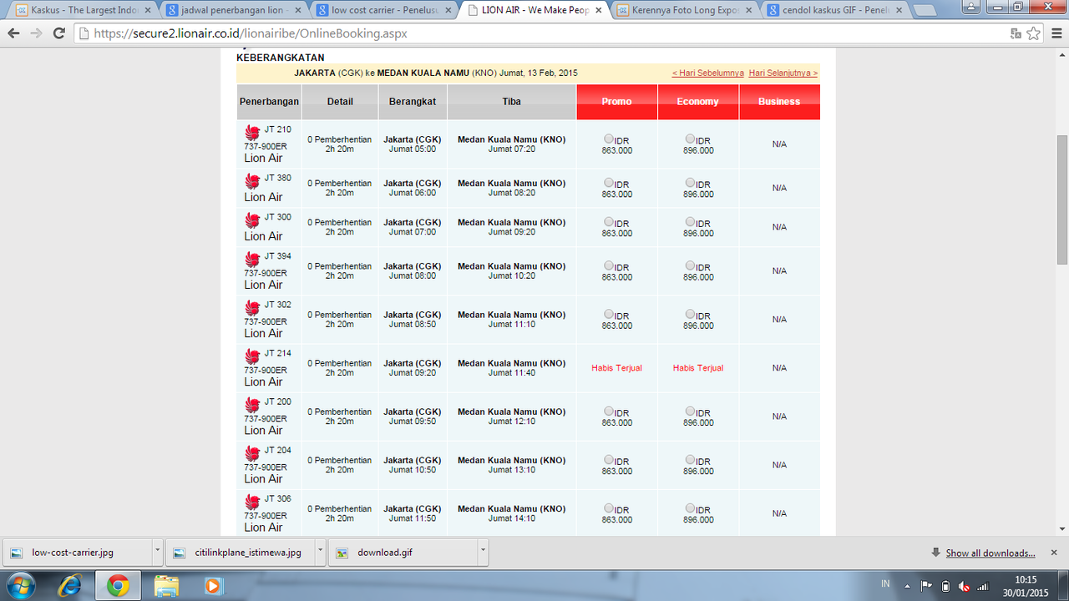Go back using browser back arrow
1069x601 pixels.
click(13, 33)
